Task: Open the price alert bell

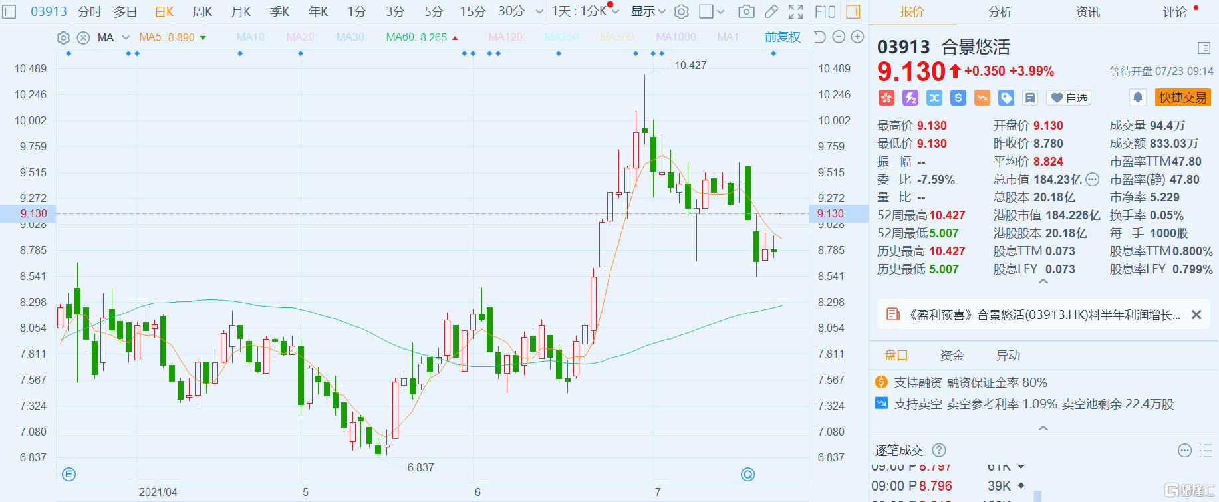Action: 1138,98
